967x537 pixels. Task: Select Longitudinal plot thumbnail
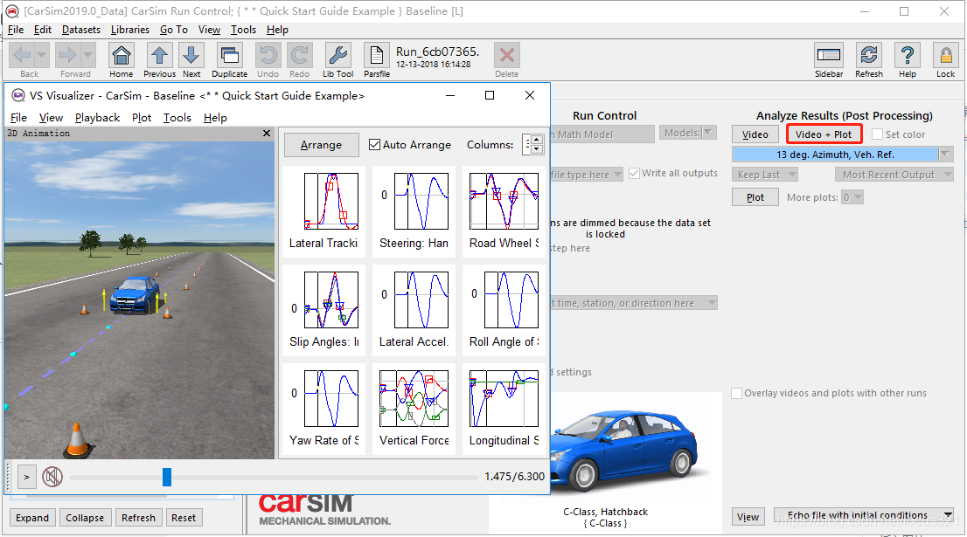[504, 408]
